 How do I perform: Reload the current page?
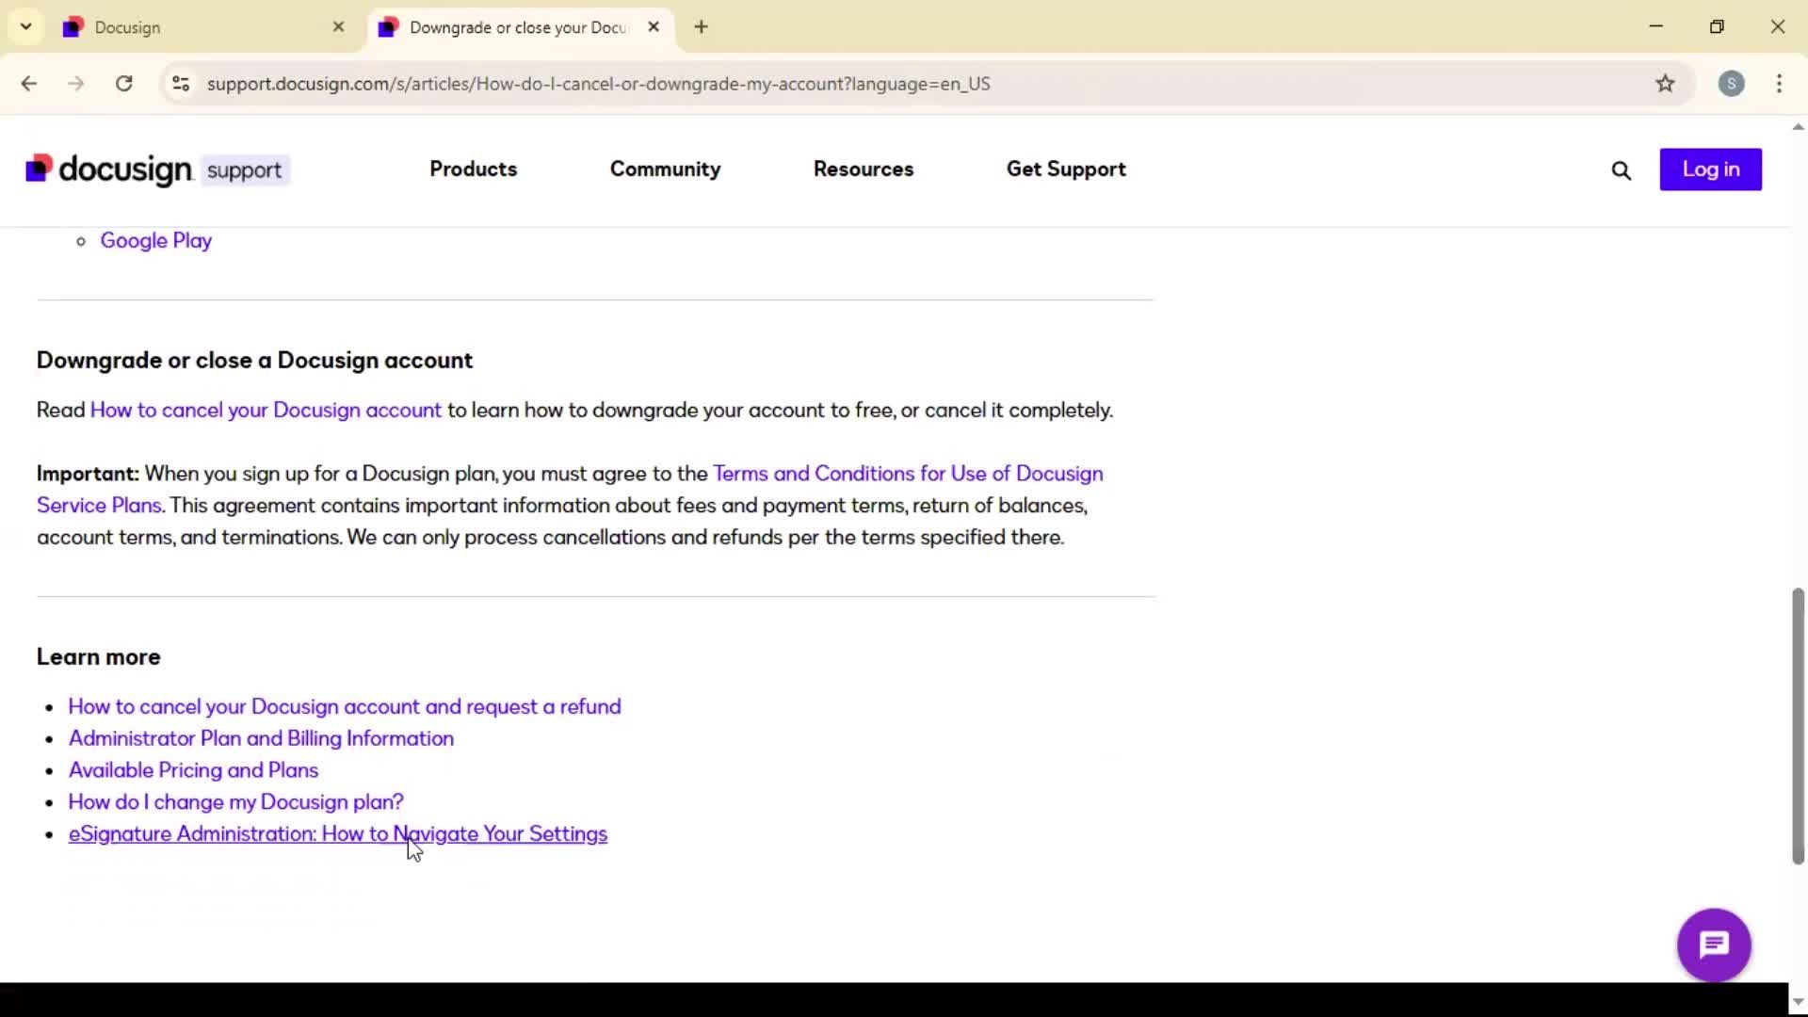(x=123, y=84)
